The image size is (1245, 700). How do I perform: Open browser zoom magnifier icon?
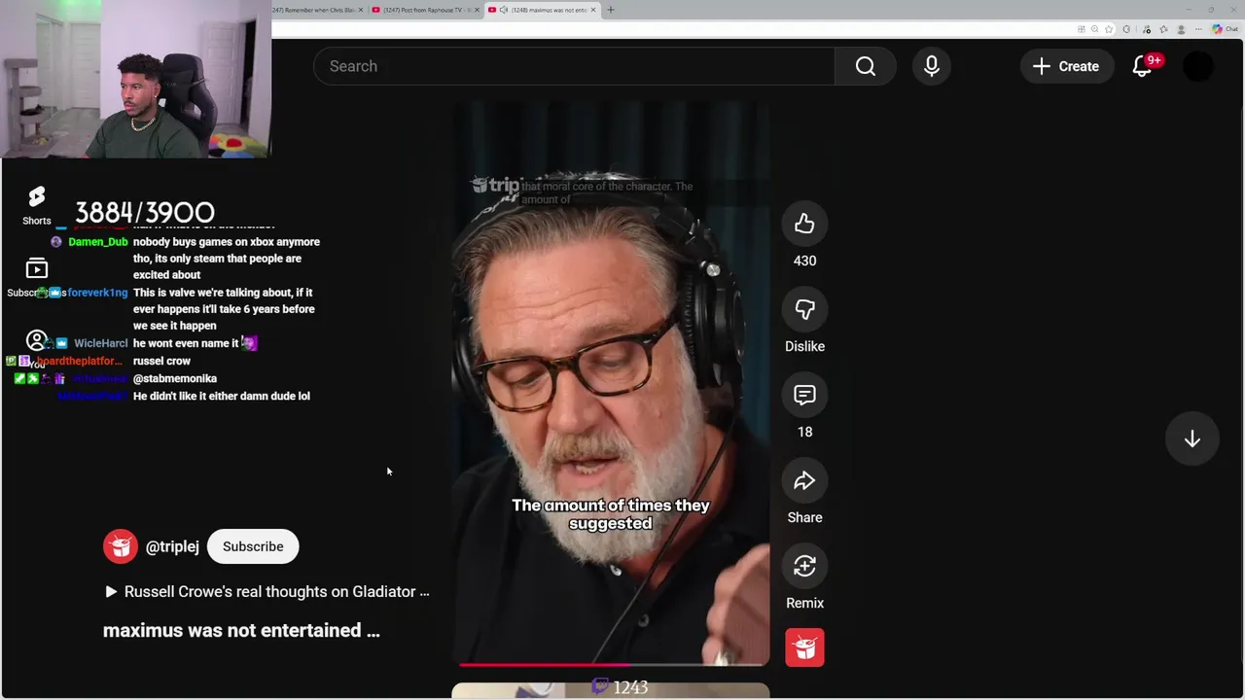tap(1094, 29)
